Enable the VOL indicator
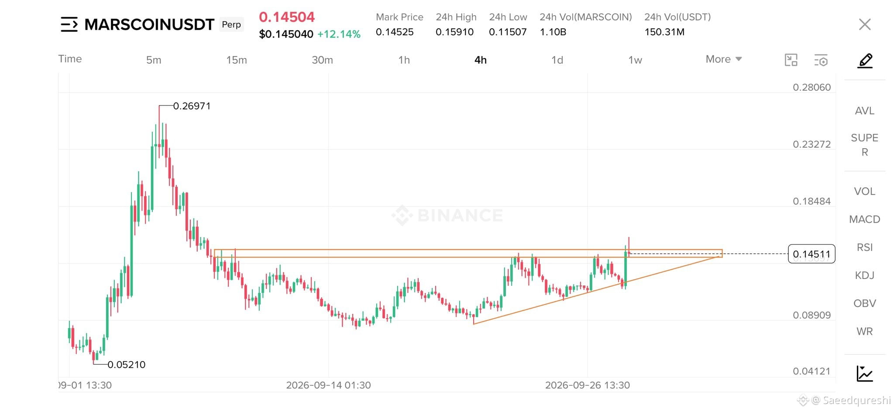Screen dimensions: 894x411 click(864, 191)
